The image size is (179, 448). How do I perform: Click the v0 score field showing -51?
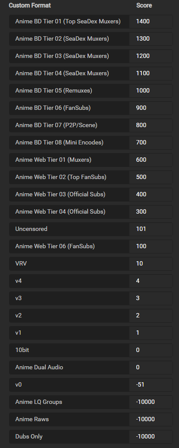pos(151,384)
